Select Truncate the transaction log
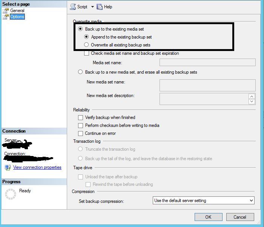This screenshot has height=227, width=264. coord(80,149)
